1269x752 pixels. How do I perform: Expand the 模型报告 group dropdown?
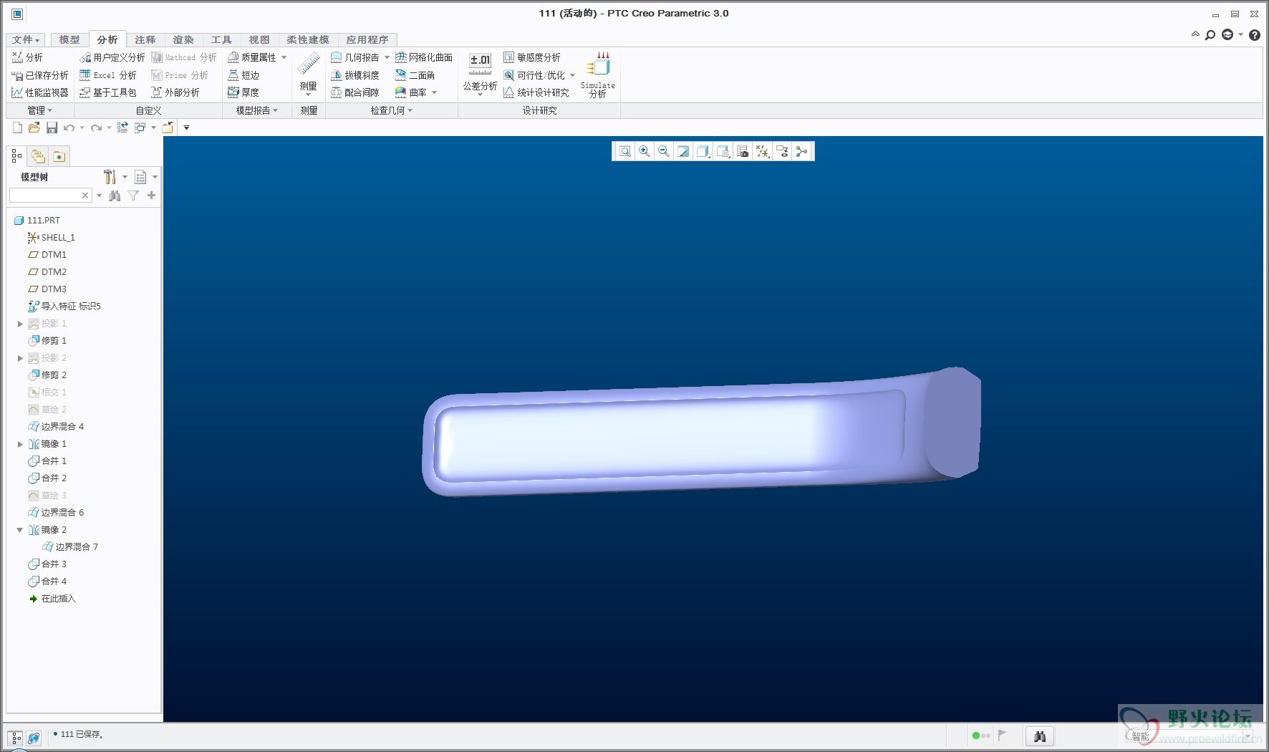tap(257, 110)
